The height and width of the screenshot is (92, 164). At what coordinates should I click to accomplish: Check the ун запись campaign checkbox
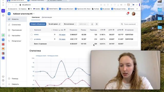pyautogui.click(x=32, y=39)
